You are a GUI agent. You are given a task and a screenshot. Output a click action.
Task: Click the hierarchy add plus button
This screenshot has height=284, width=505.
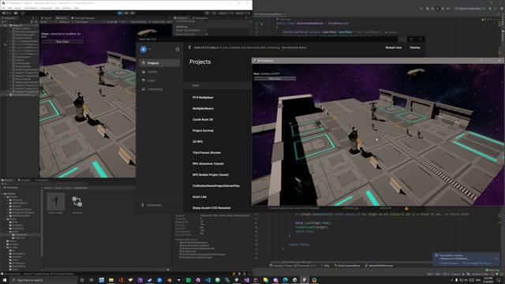click(3, 21)
